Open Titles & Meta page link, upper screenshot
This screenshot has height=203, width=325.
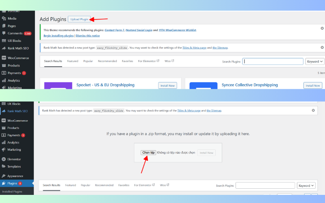(x=194, y=48)
